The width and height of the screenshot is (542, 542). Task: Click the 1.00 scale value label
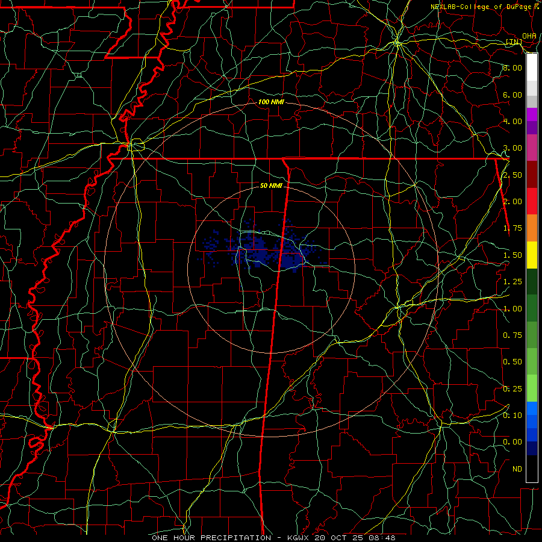pos(512,309)
